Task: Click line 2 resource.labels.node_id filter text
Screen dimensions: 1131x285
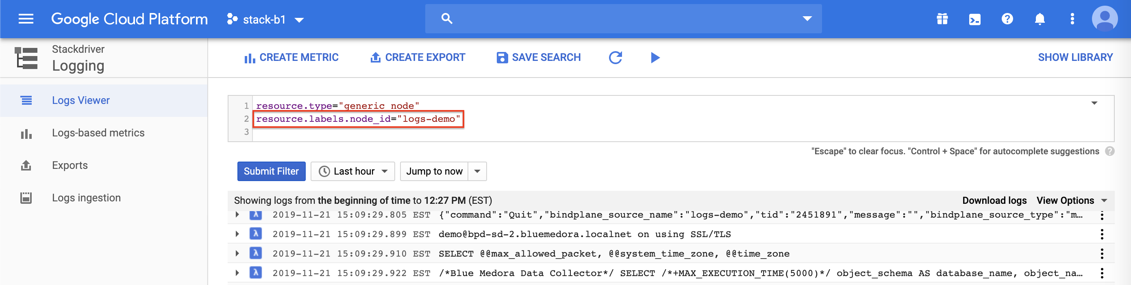Action: click(358, 119)
